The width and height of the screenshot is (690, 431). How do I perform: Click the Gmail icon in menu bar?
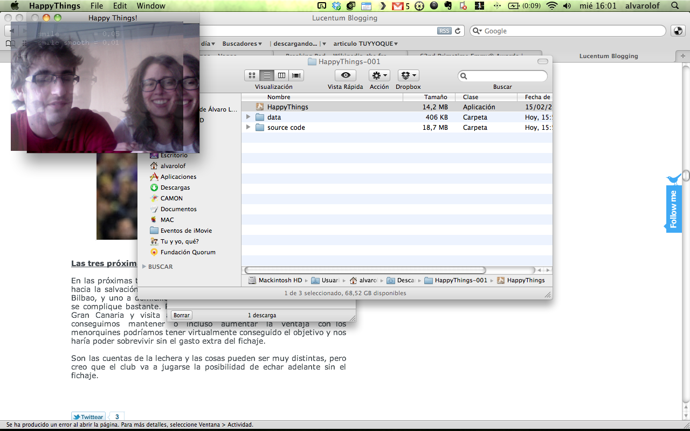[x=398, y=6]
